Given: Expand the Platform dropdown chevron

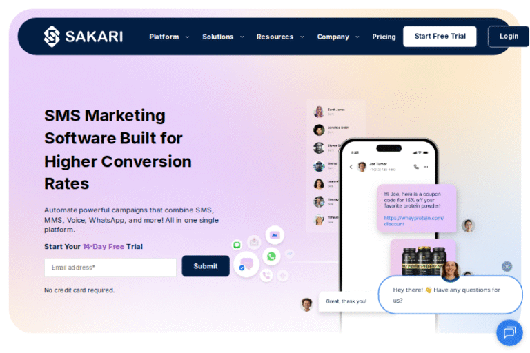Looking at the screenshot, I should [187, 37].
